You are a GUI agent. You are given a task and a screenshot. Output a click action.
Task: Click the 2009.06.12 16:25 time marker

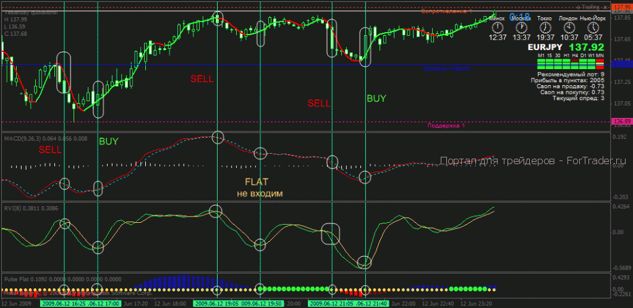click(65, 303)
